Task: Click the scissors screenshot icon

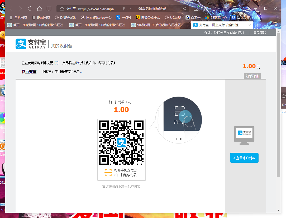Action: 205,9
